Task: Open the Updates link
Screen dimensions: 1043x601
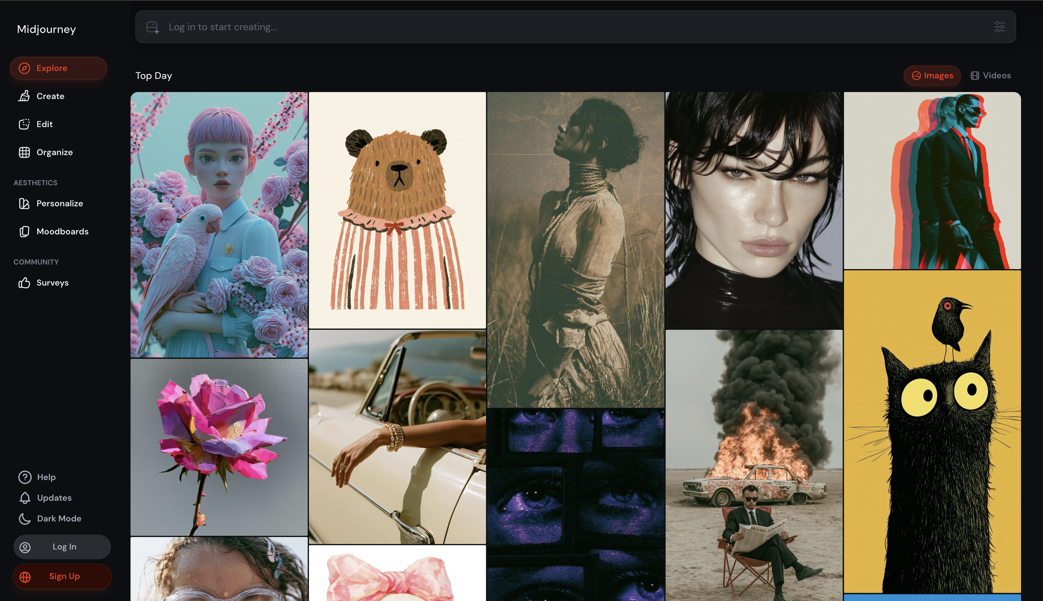Action: (x=45, y=498)
